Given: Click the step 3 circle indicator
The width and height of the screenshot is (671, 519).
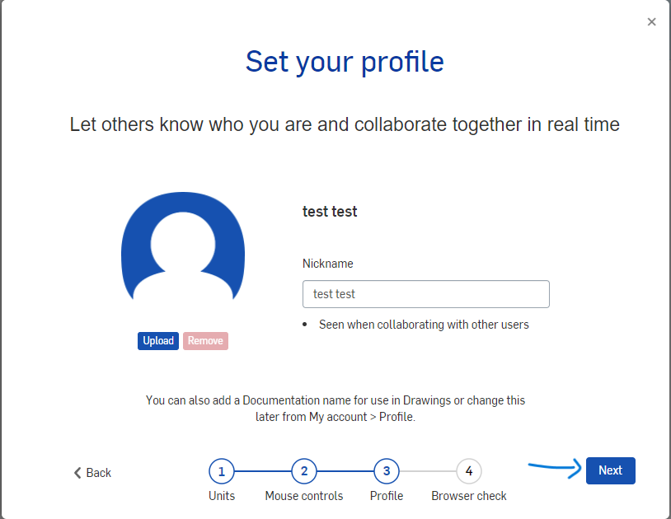Looking at the screenshot, I should pos(387,472).
